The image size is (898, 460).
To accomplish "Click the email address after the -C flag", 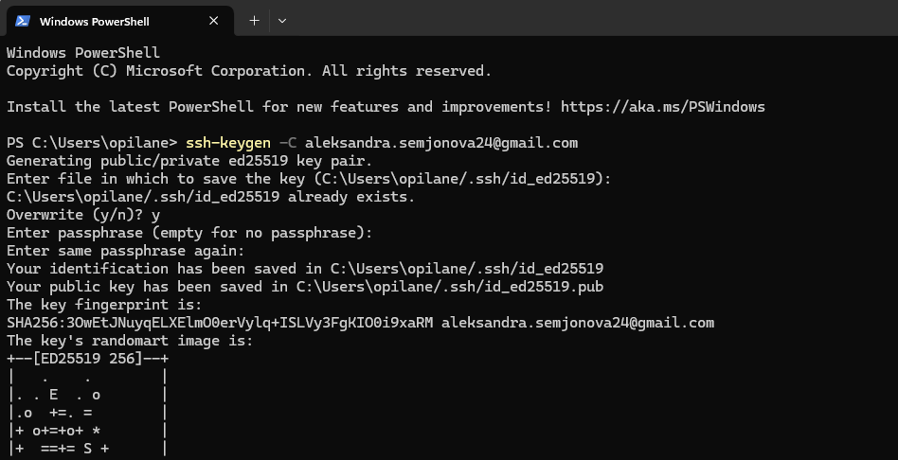I will click(x=440, y=143).
